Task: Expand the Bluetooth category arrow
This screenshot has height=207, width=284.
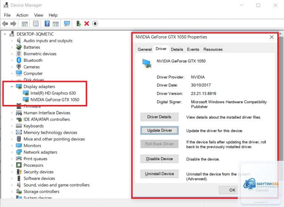Action: (x=12, y=60)
